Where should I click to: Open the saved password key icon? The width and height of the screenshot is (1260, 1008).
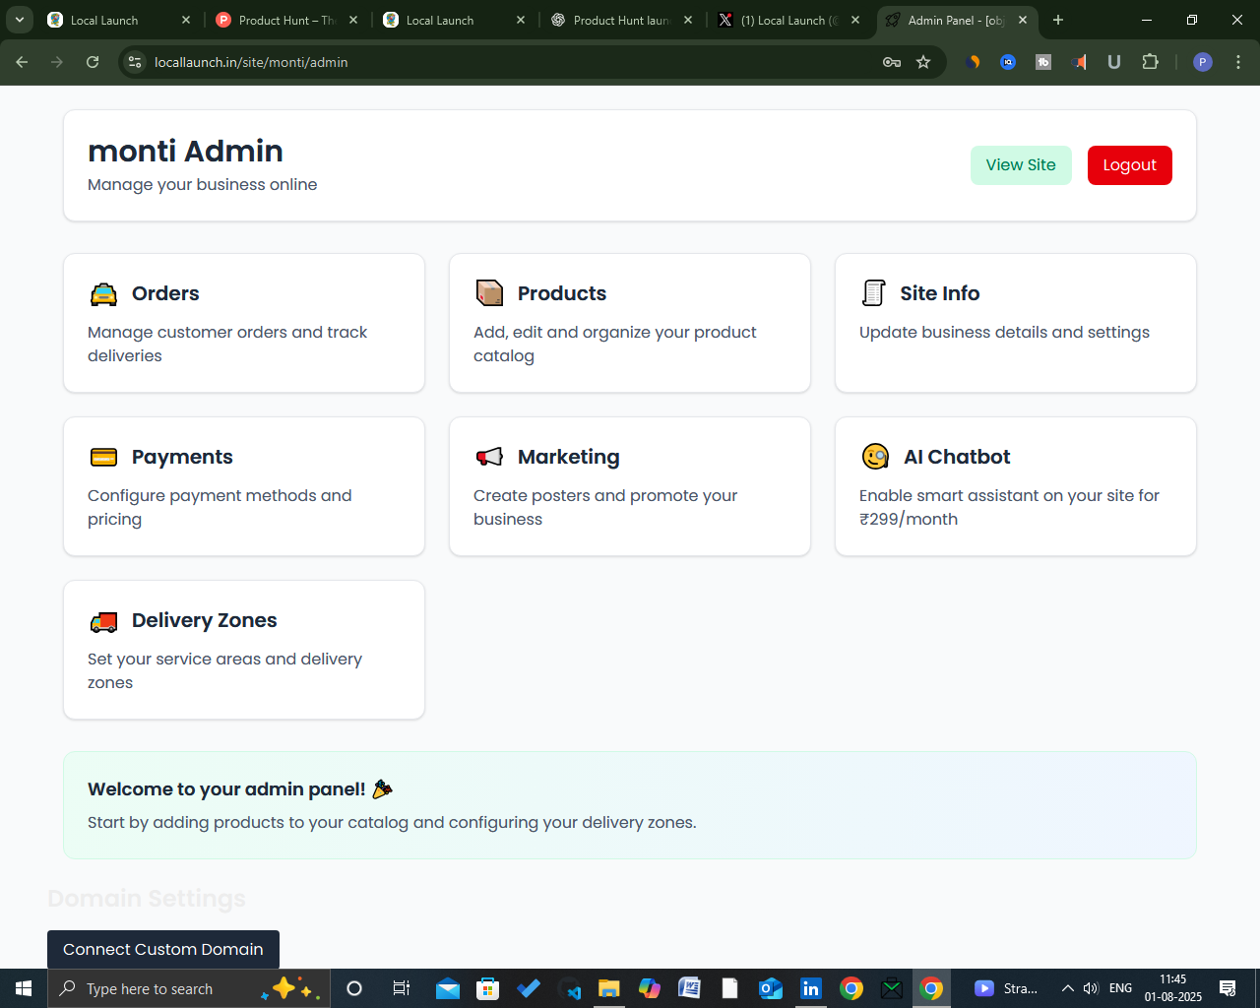[x=892, y=62]
